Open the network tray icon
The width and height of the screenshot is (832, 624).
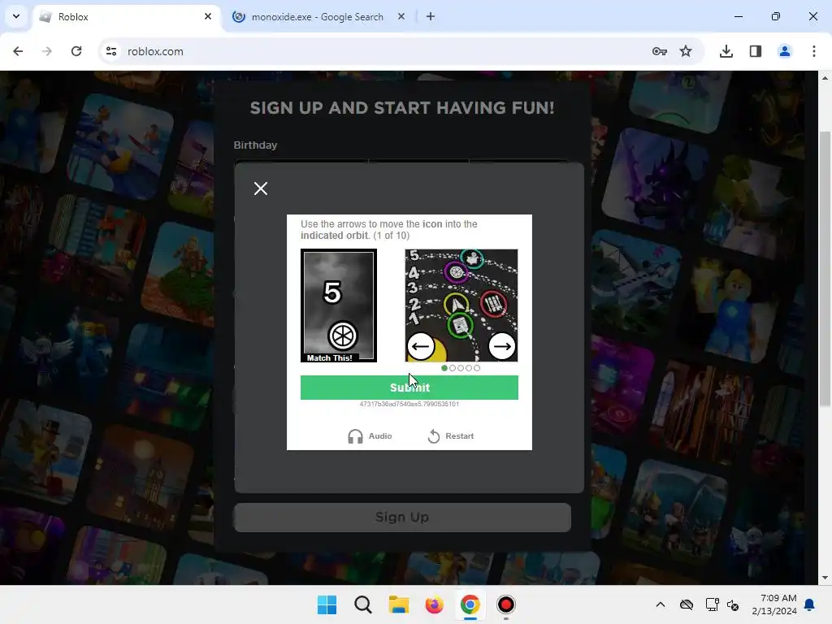[712, 604]
